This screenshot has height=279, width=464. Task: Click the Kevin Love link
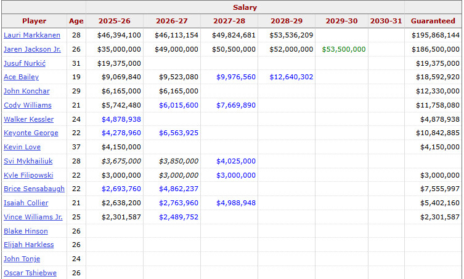(22, 147)
